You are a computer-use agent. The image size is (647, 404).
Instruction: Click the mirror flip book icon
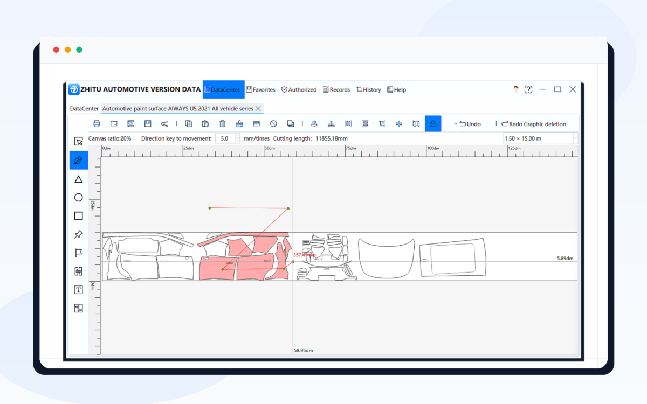pyautogui.click(x=416, y=123)
